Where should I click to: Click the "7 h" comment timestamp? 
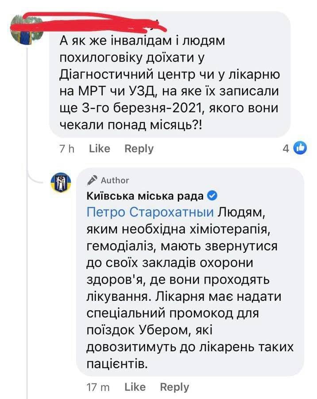click(x=66, y=149)
